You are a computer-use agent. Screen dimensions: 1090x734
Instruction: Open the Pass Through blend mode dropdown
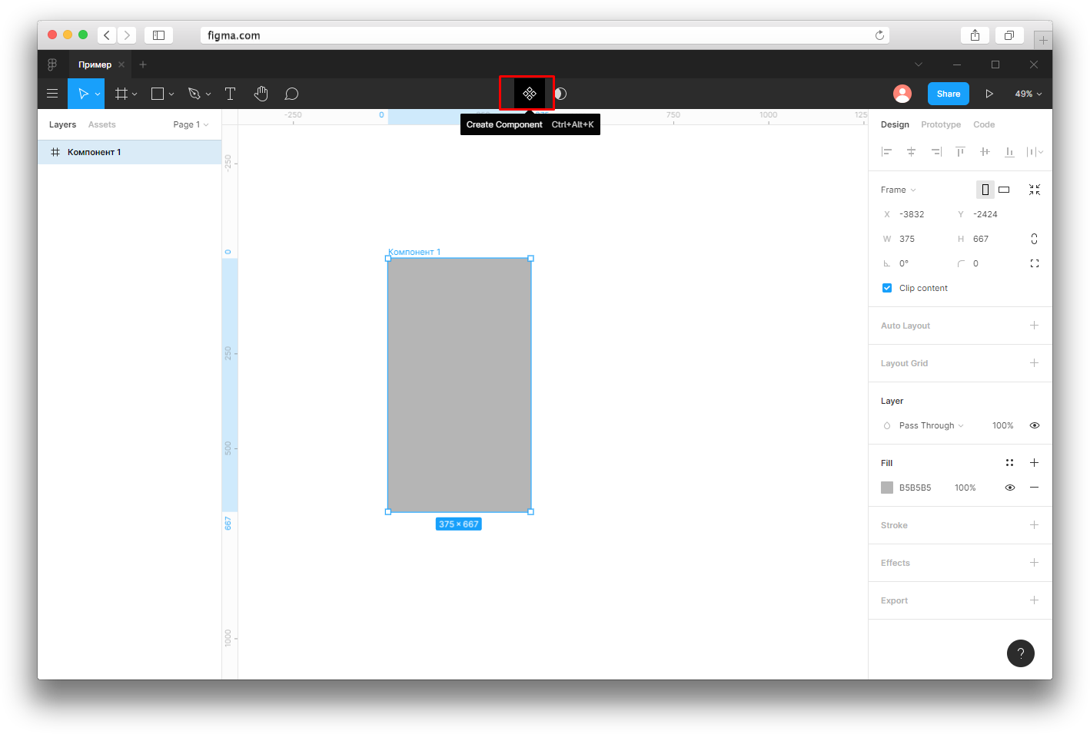931,425
